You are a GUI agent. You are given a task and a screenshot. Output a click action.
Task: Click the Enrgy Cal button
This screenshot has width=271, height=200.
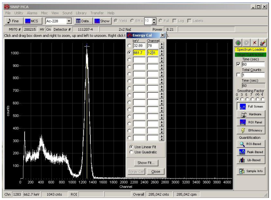tap(136, 171)
